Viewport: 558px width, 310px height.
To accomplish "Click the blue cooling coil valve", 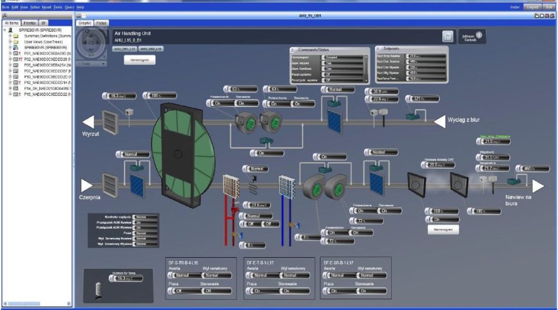I will (x=292, y=223).
